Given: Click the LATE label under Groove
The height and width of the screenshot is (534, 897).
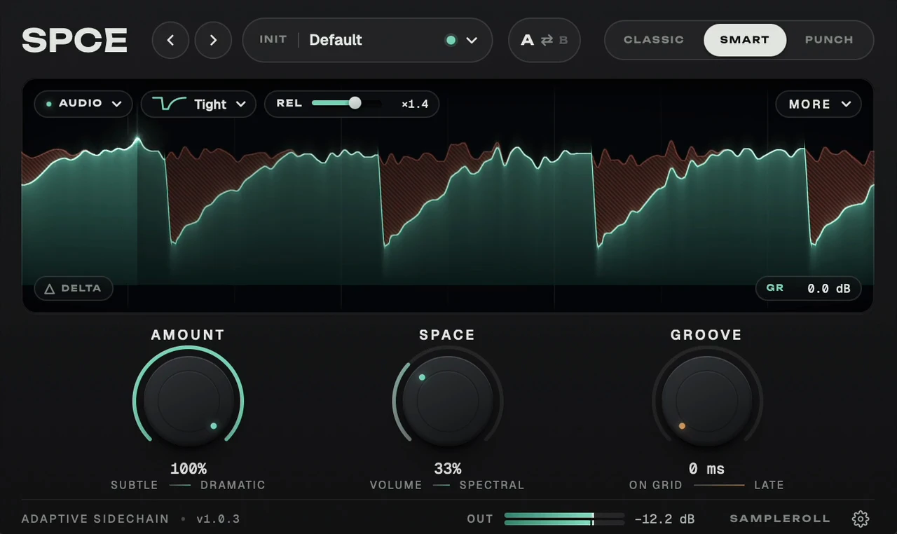Looking at the screenshot, I should 769,485.
